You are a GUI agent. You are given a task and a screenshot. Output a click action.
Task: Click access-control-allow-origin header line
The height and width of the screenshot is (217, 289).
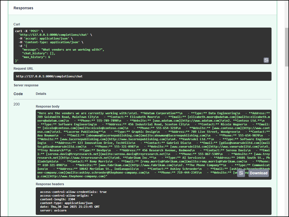(66, 196)
